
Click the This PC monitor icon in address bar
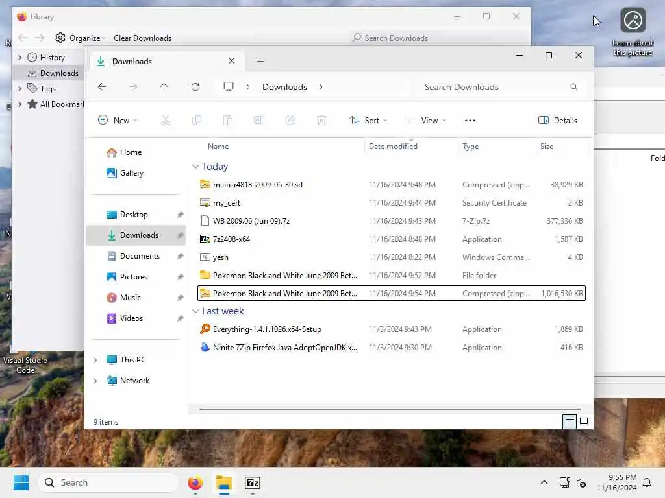click(229, 87)
